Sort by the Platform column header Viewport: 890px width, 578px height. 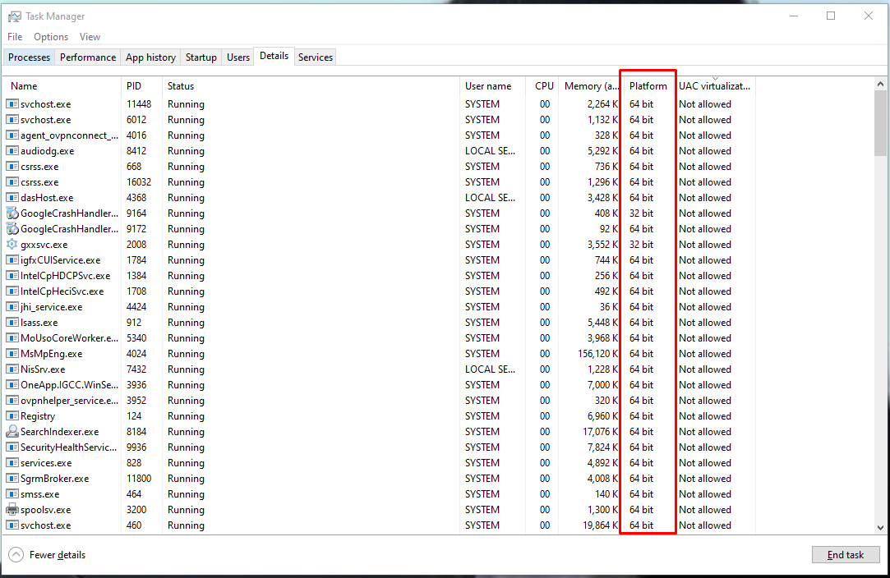648,86
